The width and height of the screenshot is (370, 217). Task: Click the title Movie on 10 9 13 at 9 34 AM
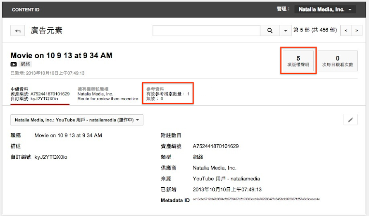tap(62, 56)
